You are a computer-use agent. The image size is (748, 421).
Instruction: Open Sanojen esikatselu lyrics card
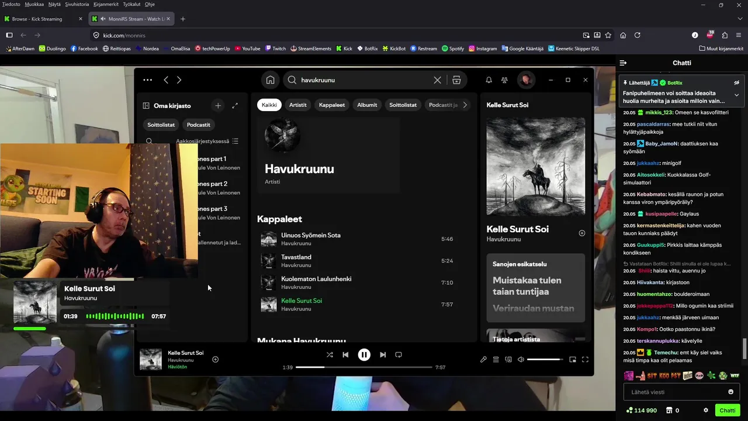tap(536, 288)
